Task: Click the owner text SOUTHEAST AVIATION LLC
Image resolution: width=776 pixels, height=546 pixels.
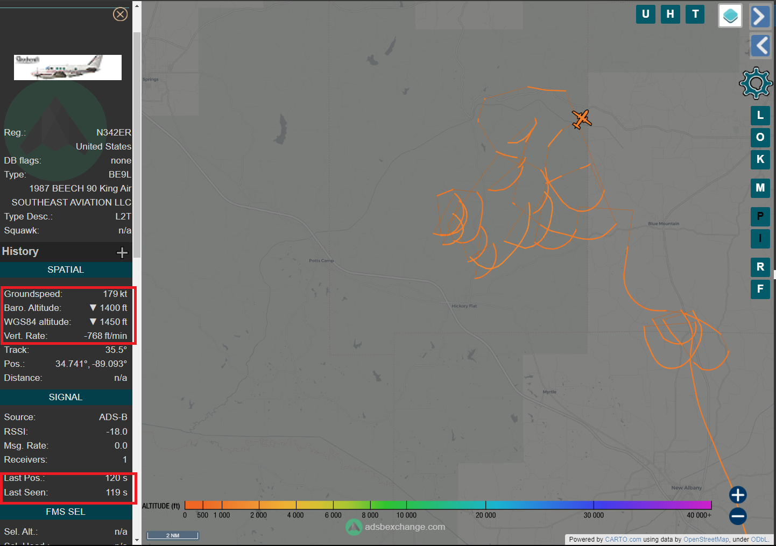Action: tap(72, 202)
